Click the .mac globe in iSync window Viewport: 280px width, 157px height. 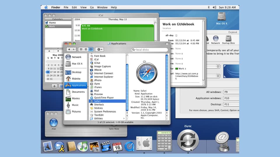(53, 123)
